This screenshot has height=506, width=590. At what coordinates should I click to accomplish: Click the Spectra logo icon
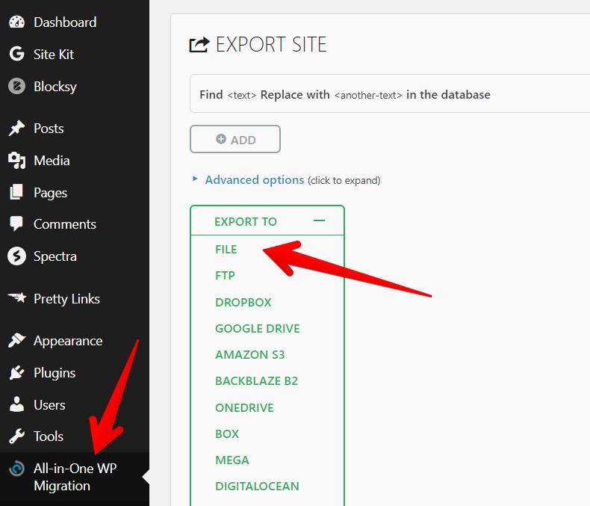coord(16,256)
